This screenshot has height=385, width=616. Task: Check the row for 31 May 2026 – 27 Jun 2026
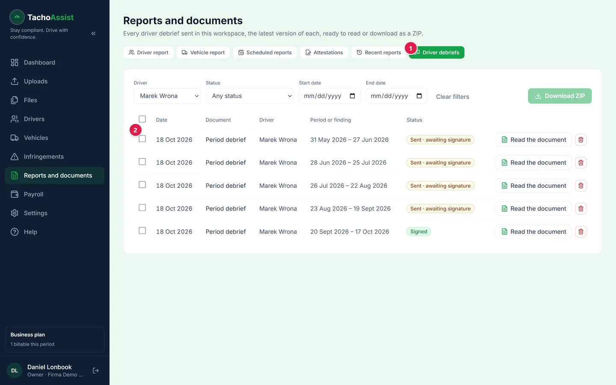click(x=142, y=139)
